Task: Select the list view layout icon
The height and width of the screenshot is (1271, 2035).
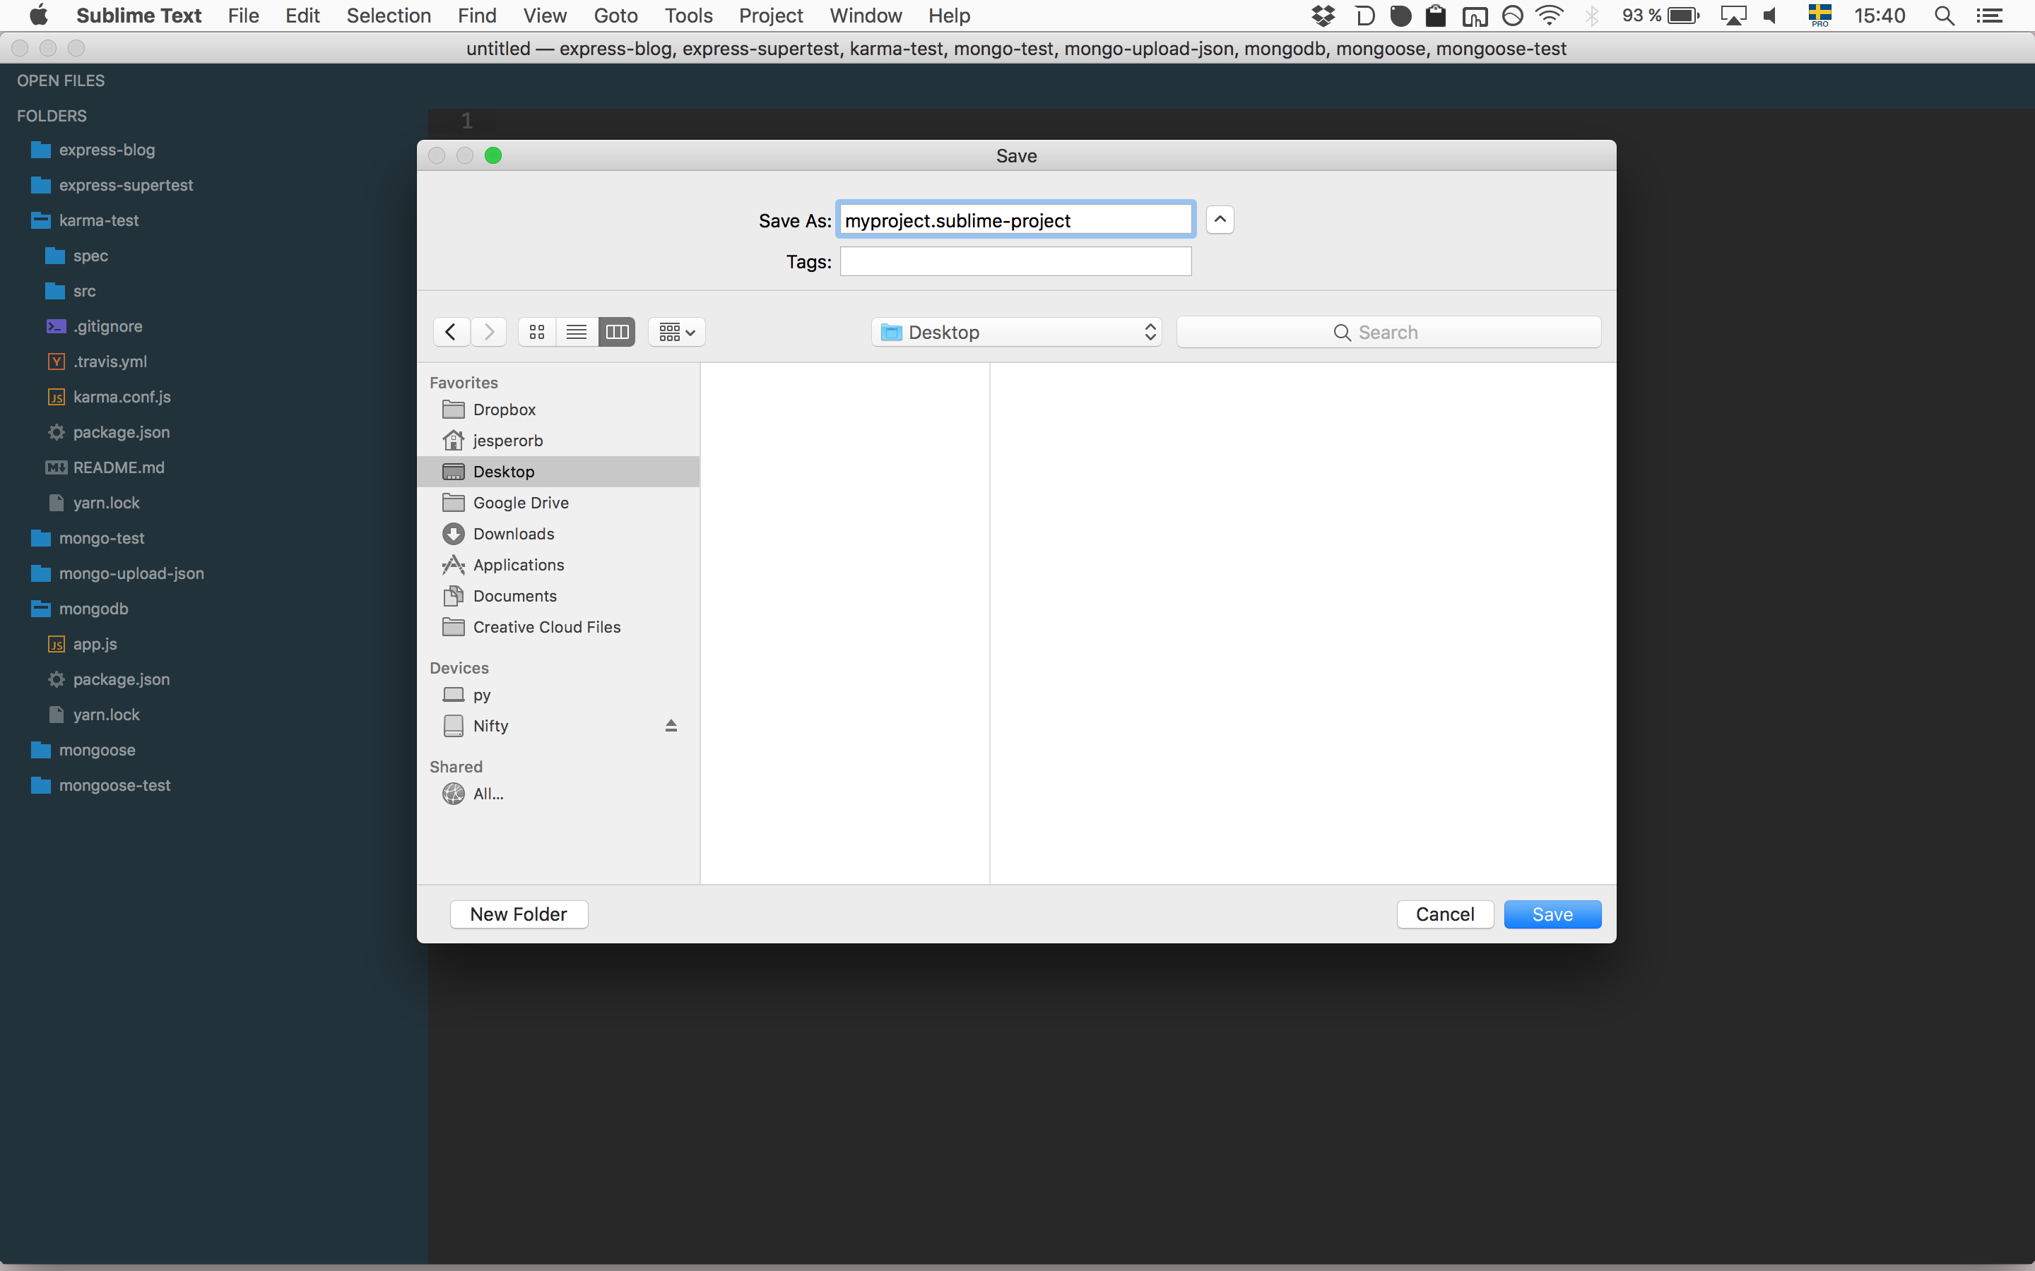Action: tap(576, 331)
